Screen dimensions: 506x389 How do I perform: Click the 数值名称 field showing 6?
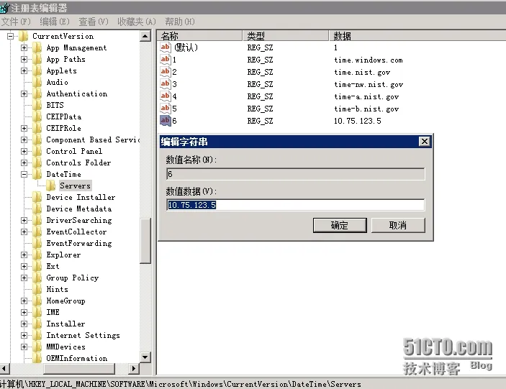[x=296, y=174]
